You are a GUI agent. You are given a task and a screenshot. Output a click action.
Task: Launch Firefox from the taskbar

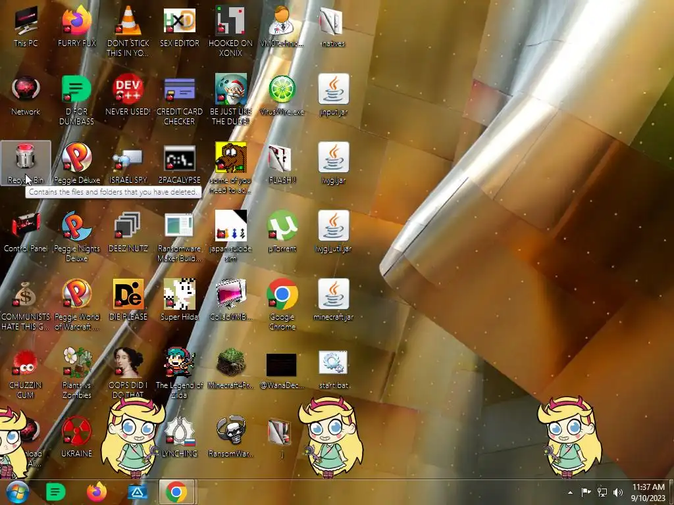pyautogui.click(x=97, y=492)
